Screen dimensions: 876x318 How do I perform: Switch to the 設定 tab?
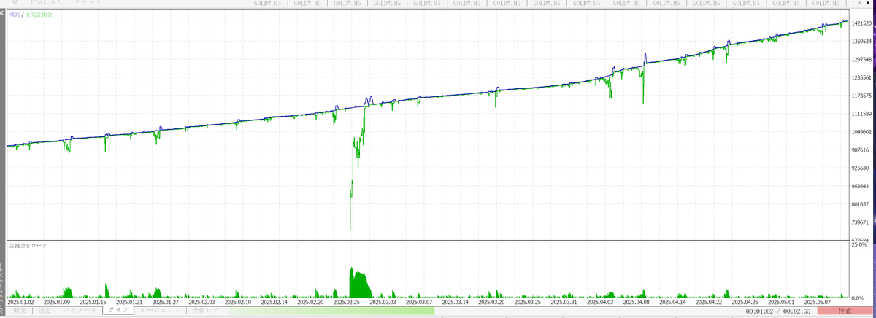click(45, 311)
